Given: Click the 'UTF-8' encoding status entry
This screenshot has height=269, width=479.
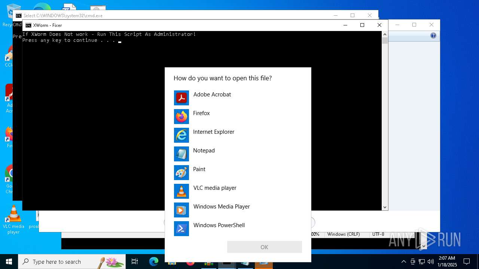Looking at the screenshot, I should tap(378, 234).
